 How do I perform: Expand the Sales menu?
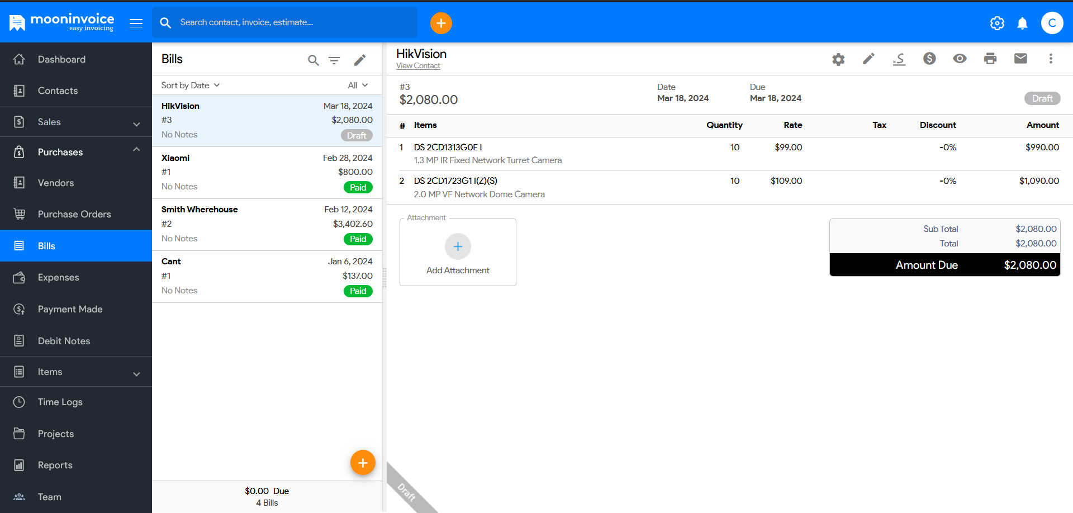(76, 122)
